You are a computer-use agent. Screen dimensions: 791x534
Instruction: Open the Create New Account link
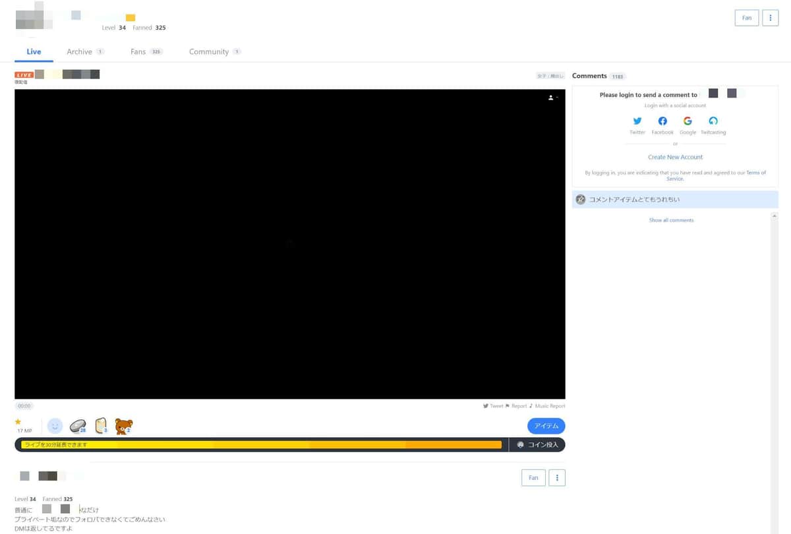point(675,157)
